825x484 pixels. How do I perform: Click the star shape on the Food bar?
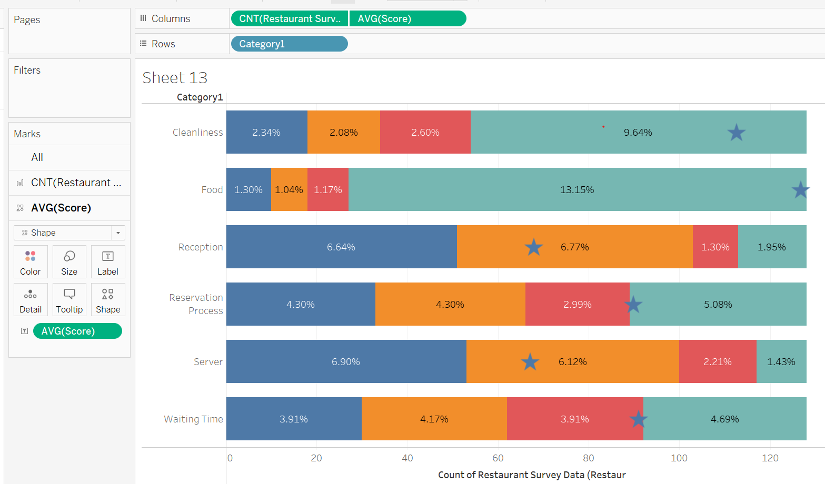(800, 190)
